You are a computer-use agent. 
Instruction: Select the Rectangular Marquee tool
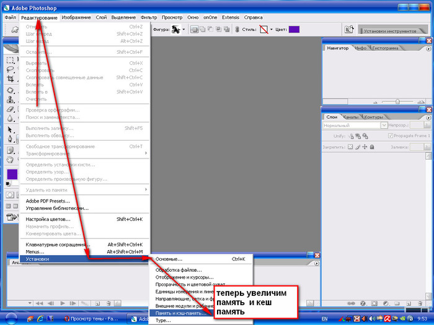pos(11,60)
